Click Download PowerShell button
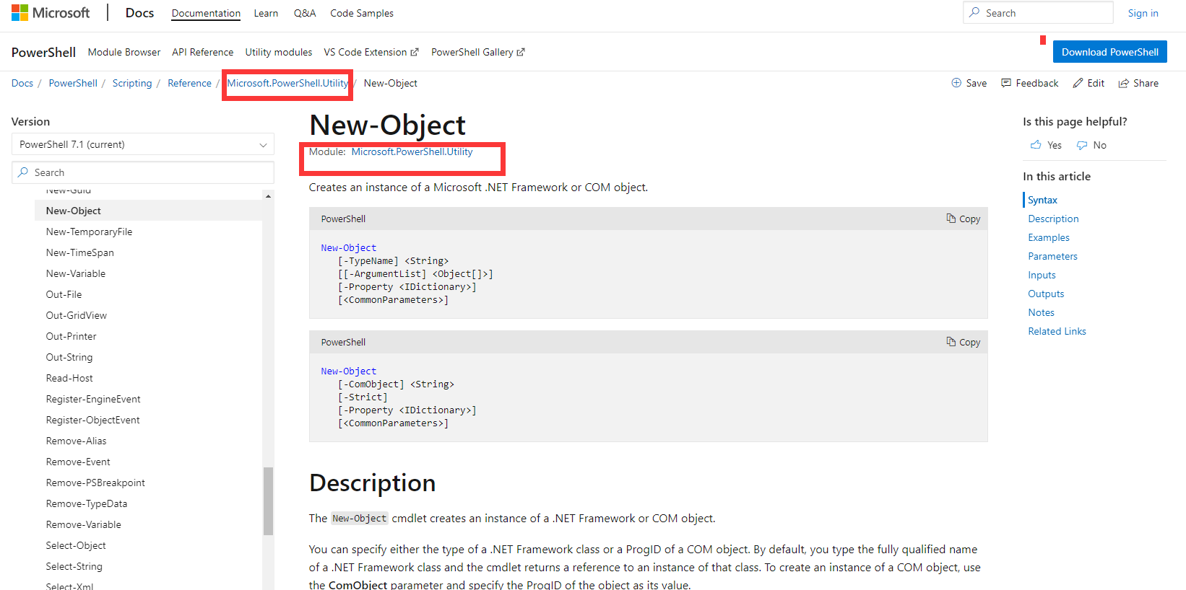This screenshot has width=1186, height=590. coord(1110,52)
